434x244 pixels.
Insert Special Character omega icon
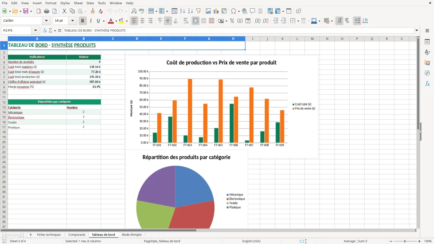tap(234, 11)
